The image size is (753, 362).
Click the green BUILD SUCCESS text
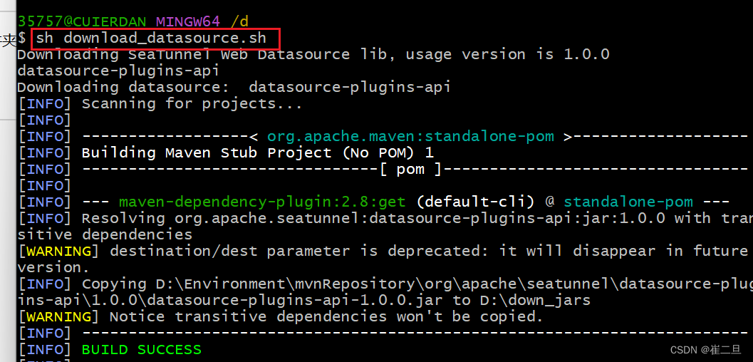(141, 350)
